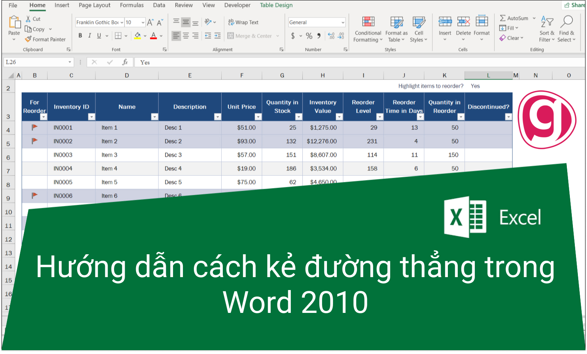Expand the font name dropdown
Viewport: 587px width, 354px height.
122,22
